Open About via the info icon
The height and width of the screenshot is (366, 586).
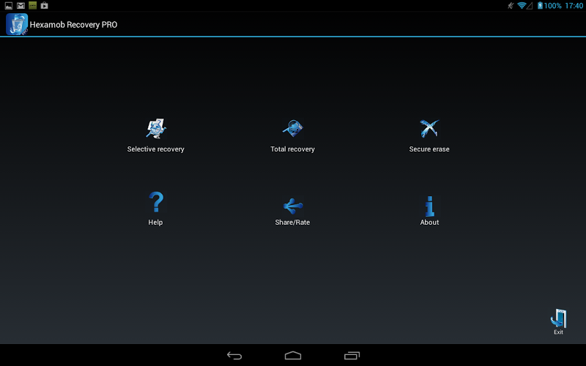(430, 206)
